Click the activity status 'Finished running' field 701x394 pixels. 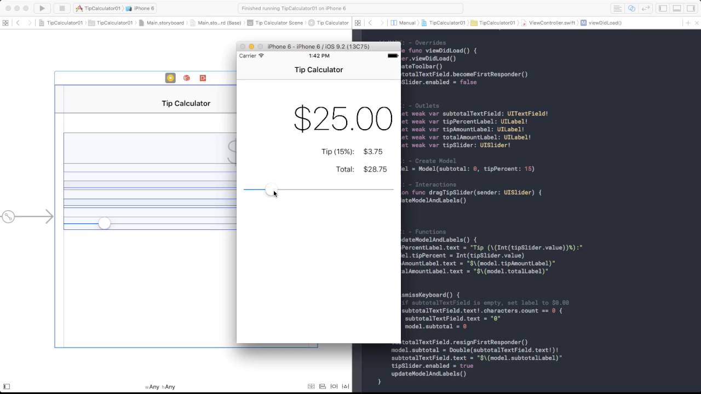pyautogui.click(x=350, y=8)
